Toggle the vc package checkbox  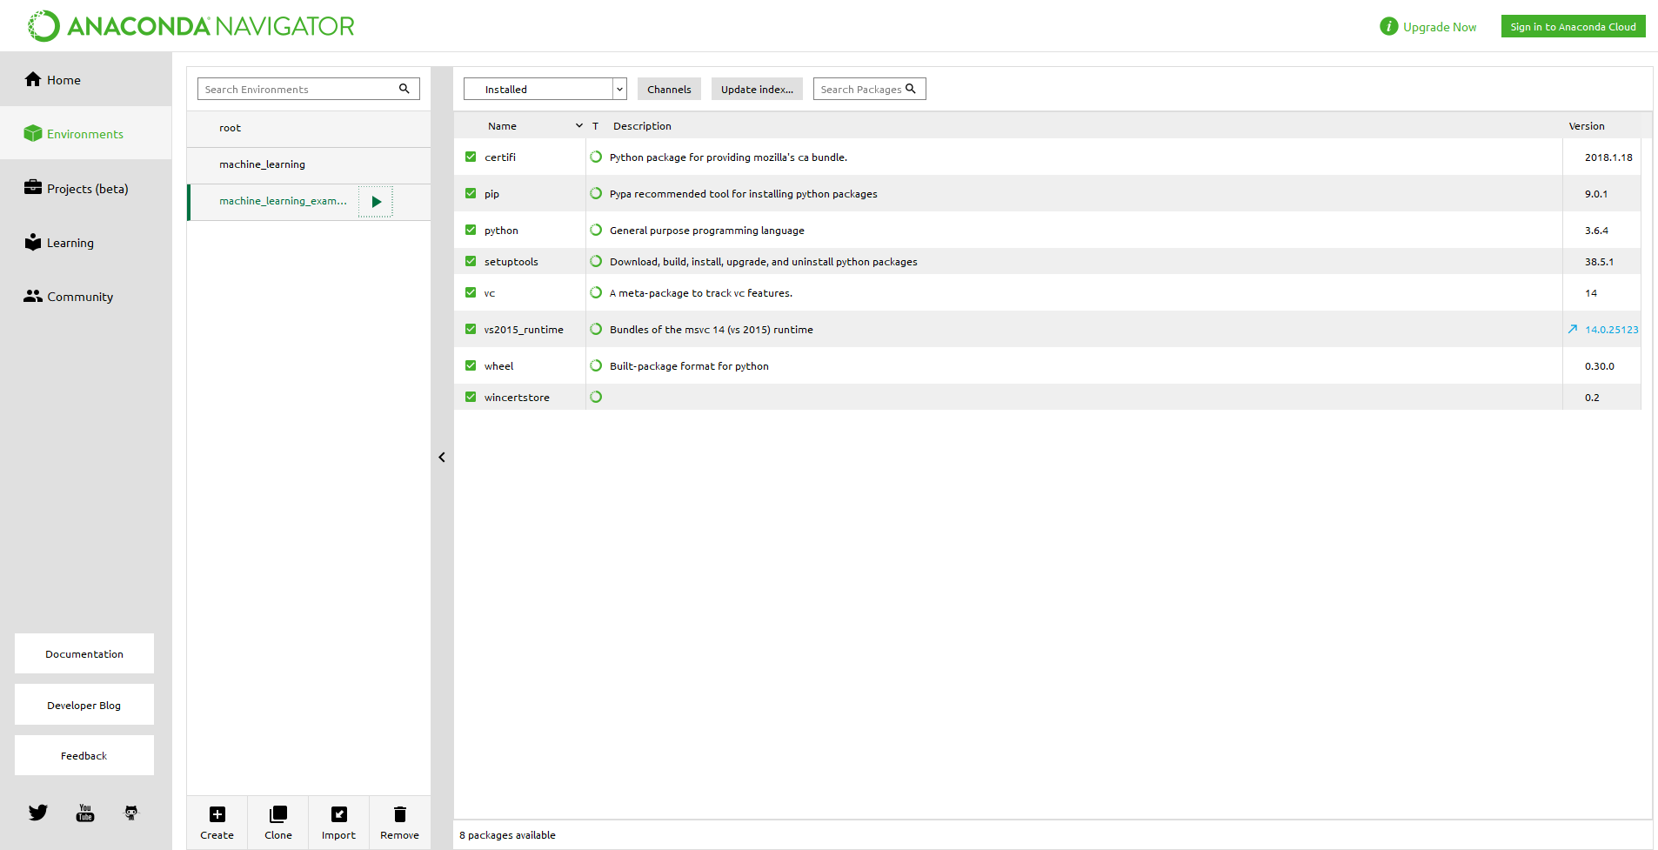click(x=471, y=292)
